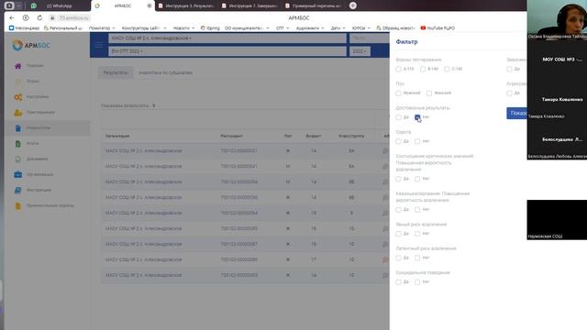Switch to the Примерный перечень browser tab
This screenshot has width=587, height=330.
click(x=313, y=5)
